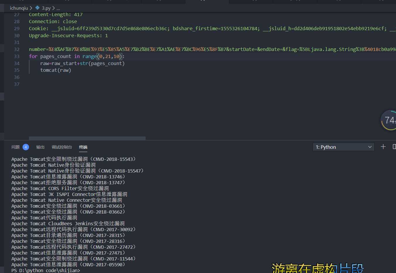
Task: Click the Tomcat JK ISAPI Connector line
Action: coord(69,194)
